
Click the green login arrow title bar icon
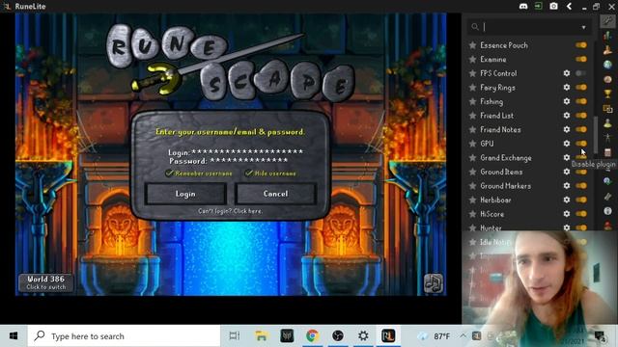point(539,7)
